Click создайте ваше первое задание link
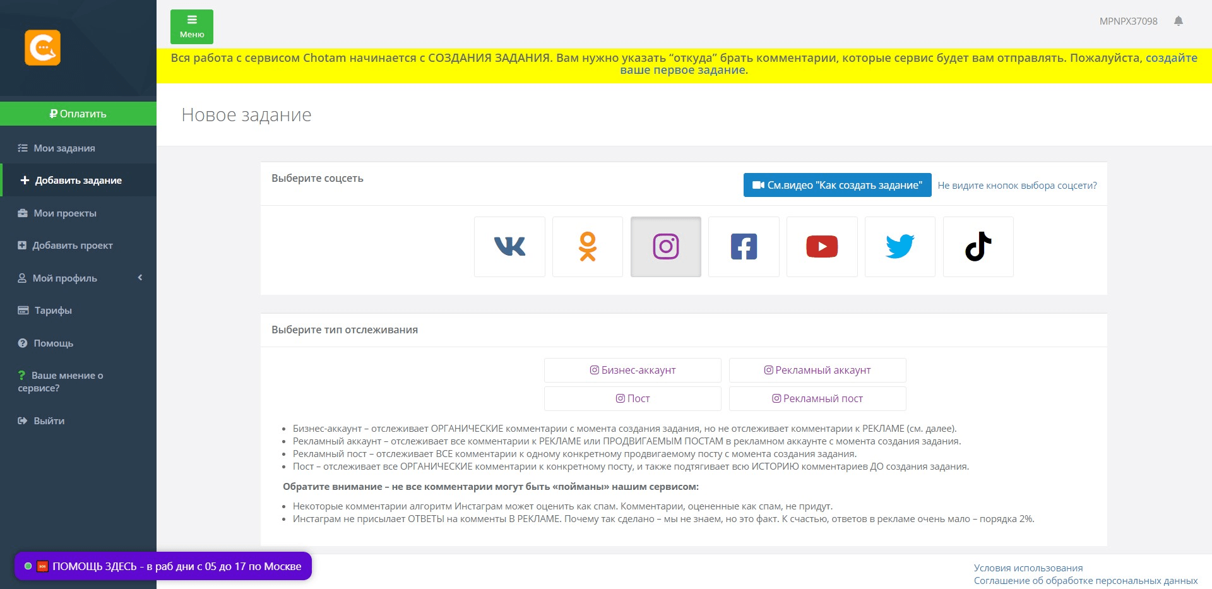 [908, 64]
